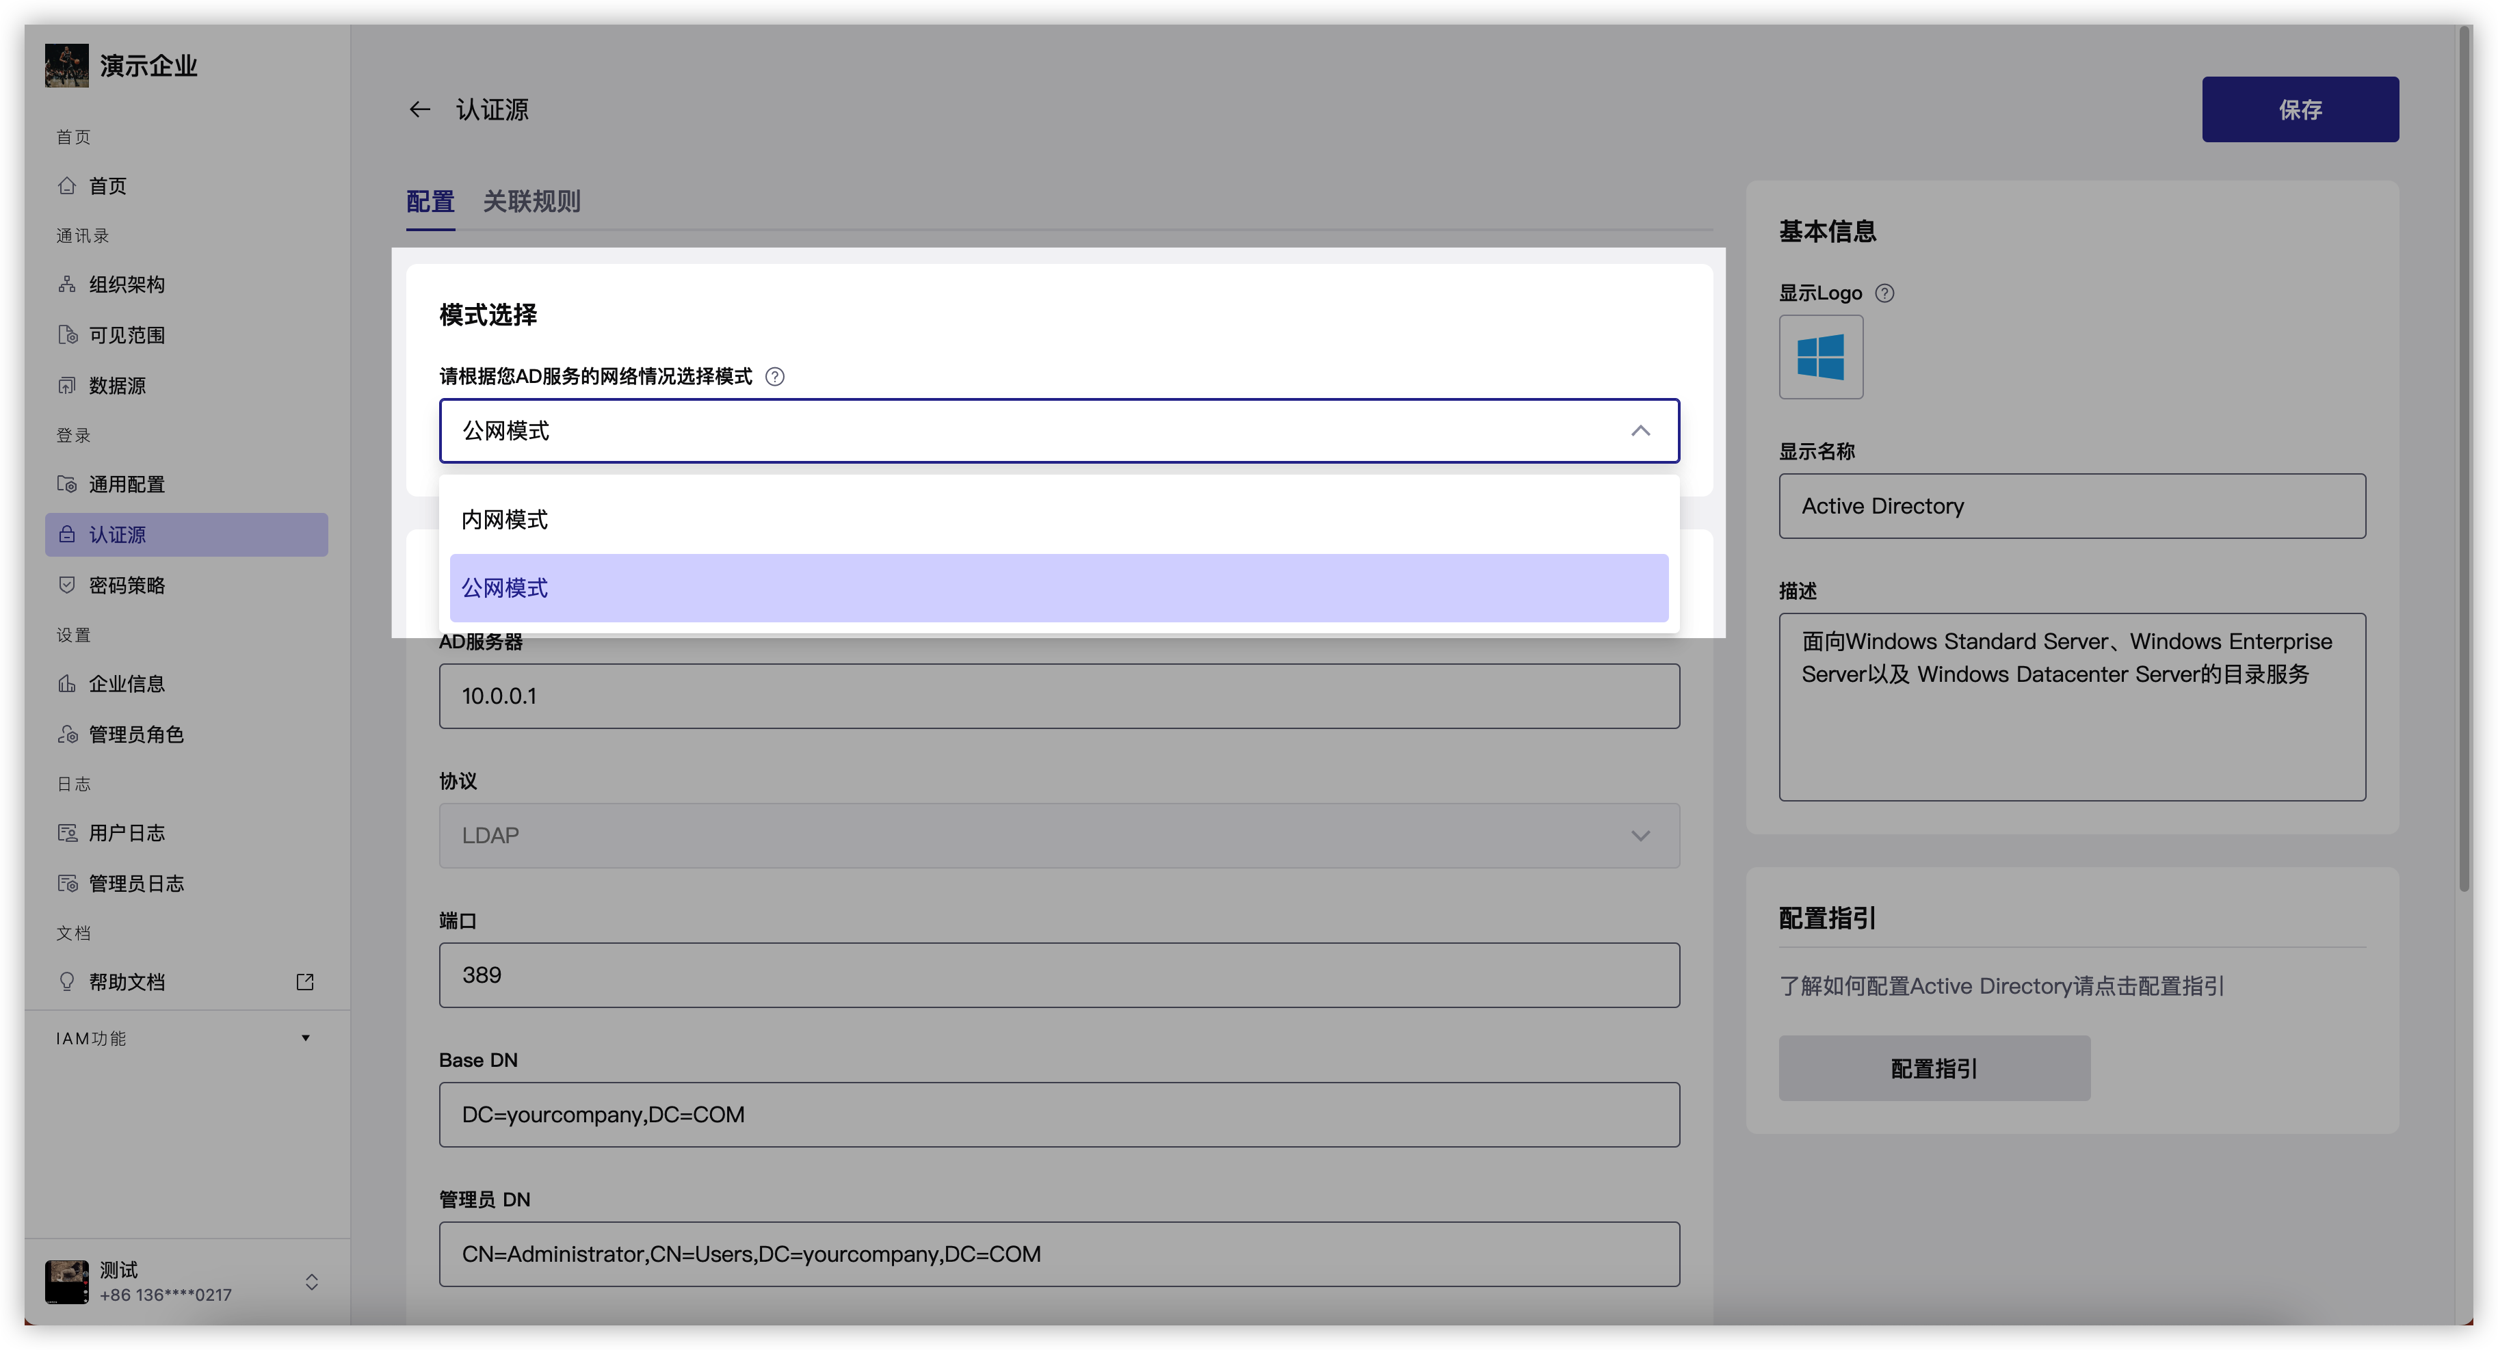Image resolution: width=2498 pixels, height=1350 pixels.
Task: Open 管理员日志 page
Action: 186,884
